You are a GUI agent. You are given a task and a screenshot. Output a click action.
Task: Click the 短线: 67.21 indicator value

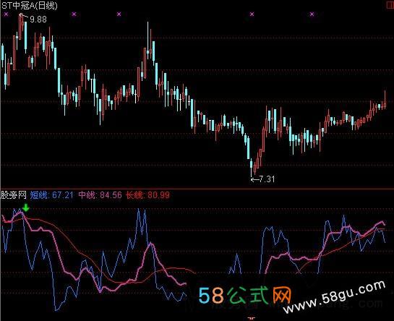(52, 194)
